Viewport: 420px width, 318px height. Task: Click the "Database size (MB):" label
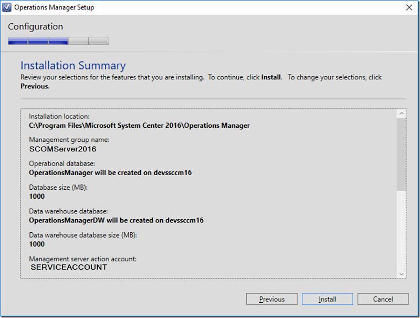[x=58, y=188]
